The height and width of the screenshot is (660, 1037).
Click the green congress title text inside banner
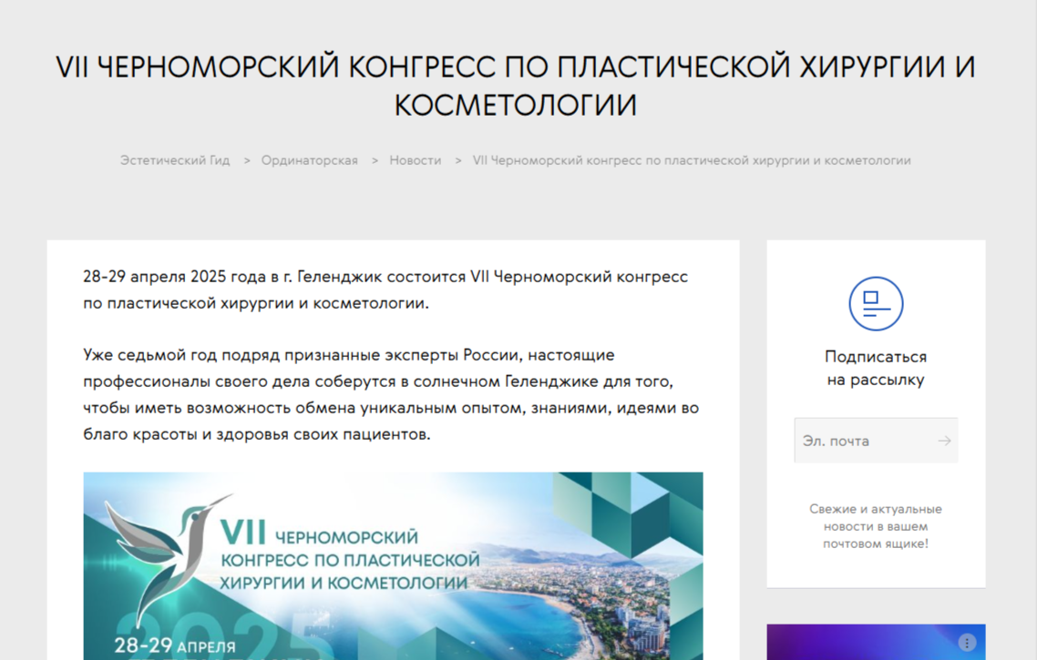(x=351, y=556)
